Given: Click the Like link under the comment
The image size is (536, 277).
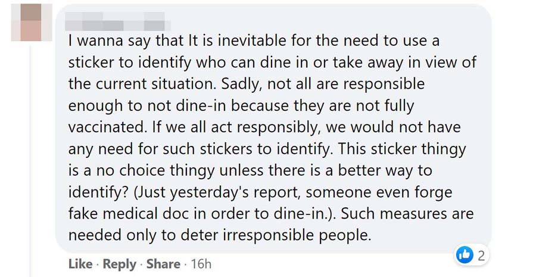Looking at the screenshot, I should click(x=80, y=263).
